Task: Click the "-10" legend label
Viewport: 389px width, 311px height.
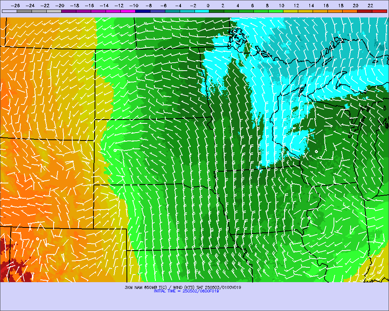Action: coord(134,5)
